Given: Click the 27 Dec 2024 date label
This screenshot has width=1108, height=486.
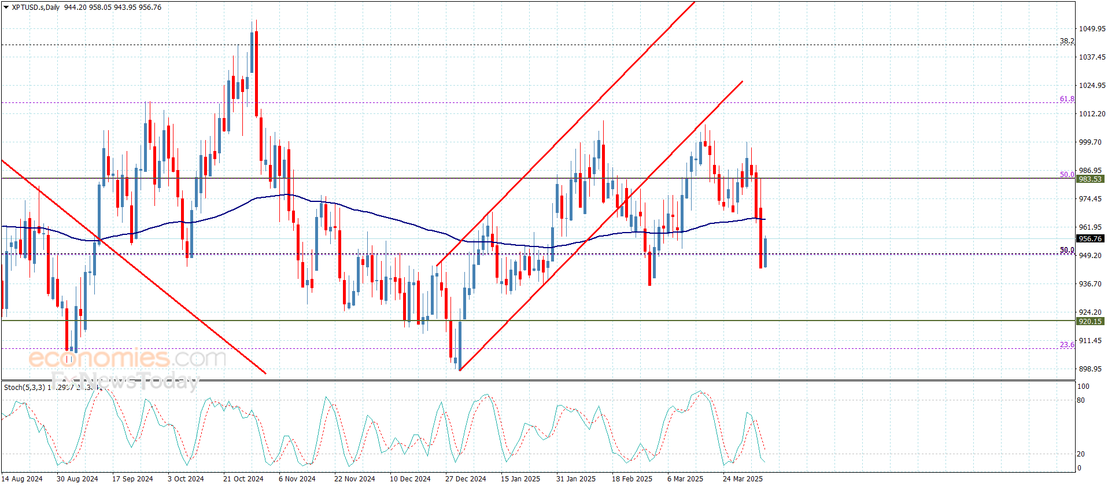Looking at the screenshot, I should click(466, 478).
